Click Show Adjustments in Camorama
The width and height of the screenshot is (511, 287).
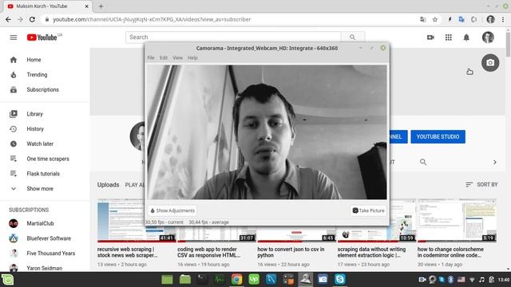[x=172, y=210]
